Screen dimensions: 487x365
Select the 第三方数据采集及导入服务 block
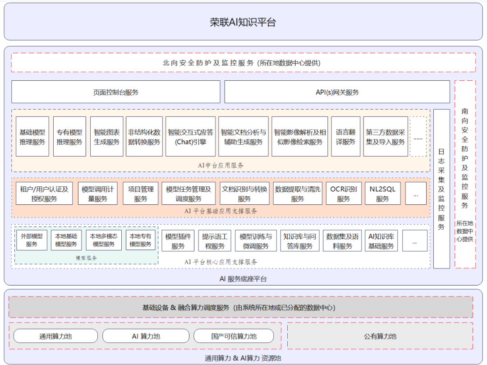(x=386, y=136)
